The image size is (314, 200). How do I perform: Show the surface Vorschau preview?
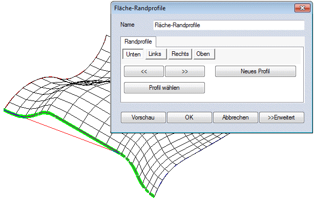[x=143, y=117]
